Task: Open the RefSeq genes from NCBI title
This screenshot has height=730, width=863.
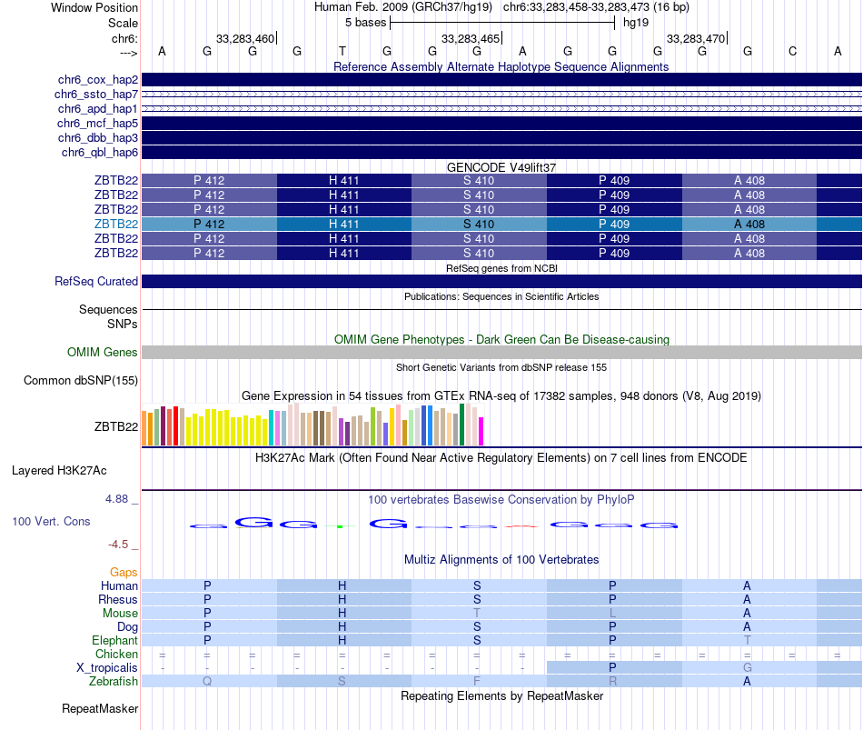Action: pyautogui.click(x=501, y=268)
